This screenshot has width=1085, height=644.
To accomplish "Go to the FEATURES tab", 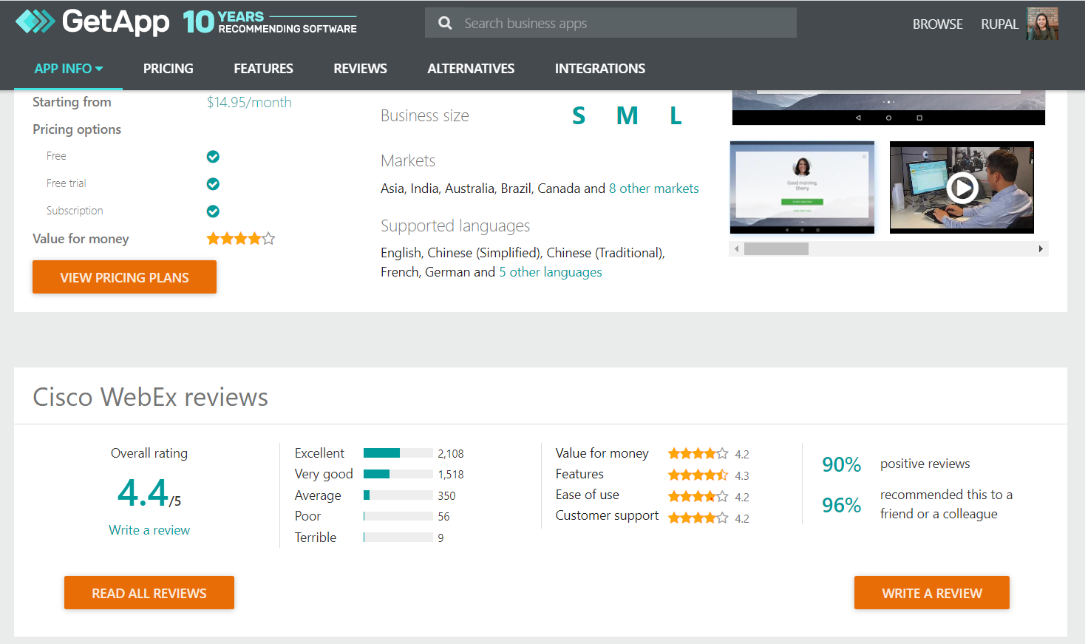I will (263, 69).
